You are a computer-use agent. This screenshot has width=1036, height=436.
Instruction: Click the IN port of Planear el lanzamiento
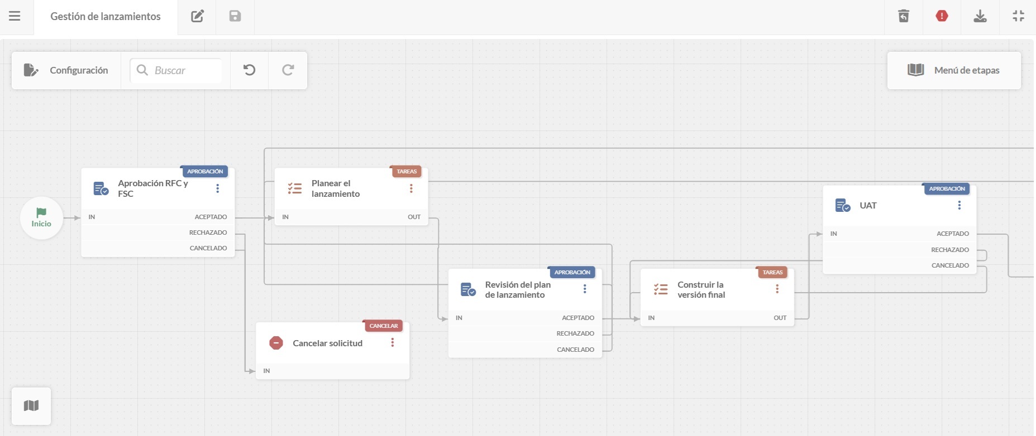[285, 217]
